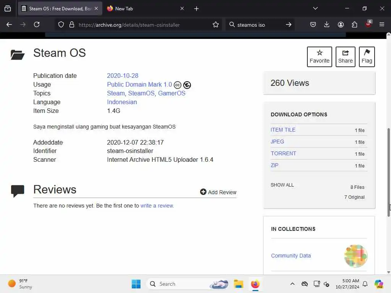This screenshot has width=391, height=293.
Task: Click the 7 Original files text
Action: 354,197
